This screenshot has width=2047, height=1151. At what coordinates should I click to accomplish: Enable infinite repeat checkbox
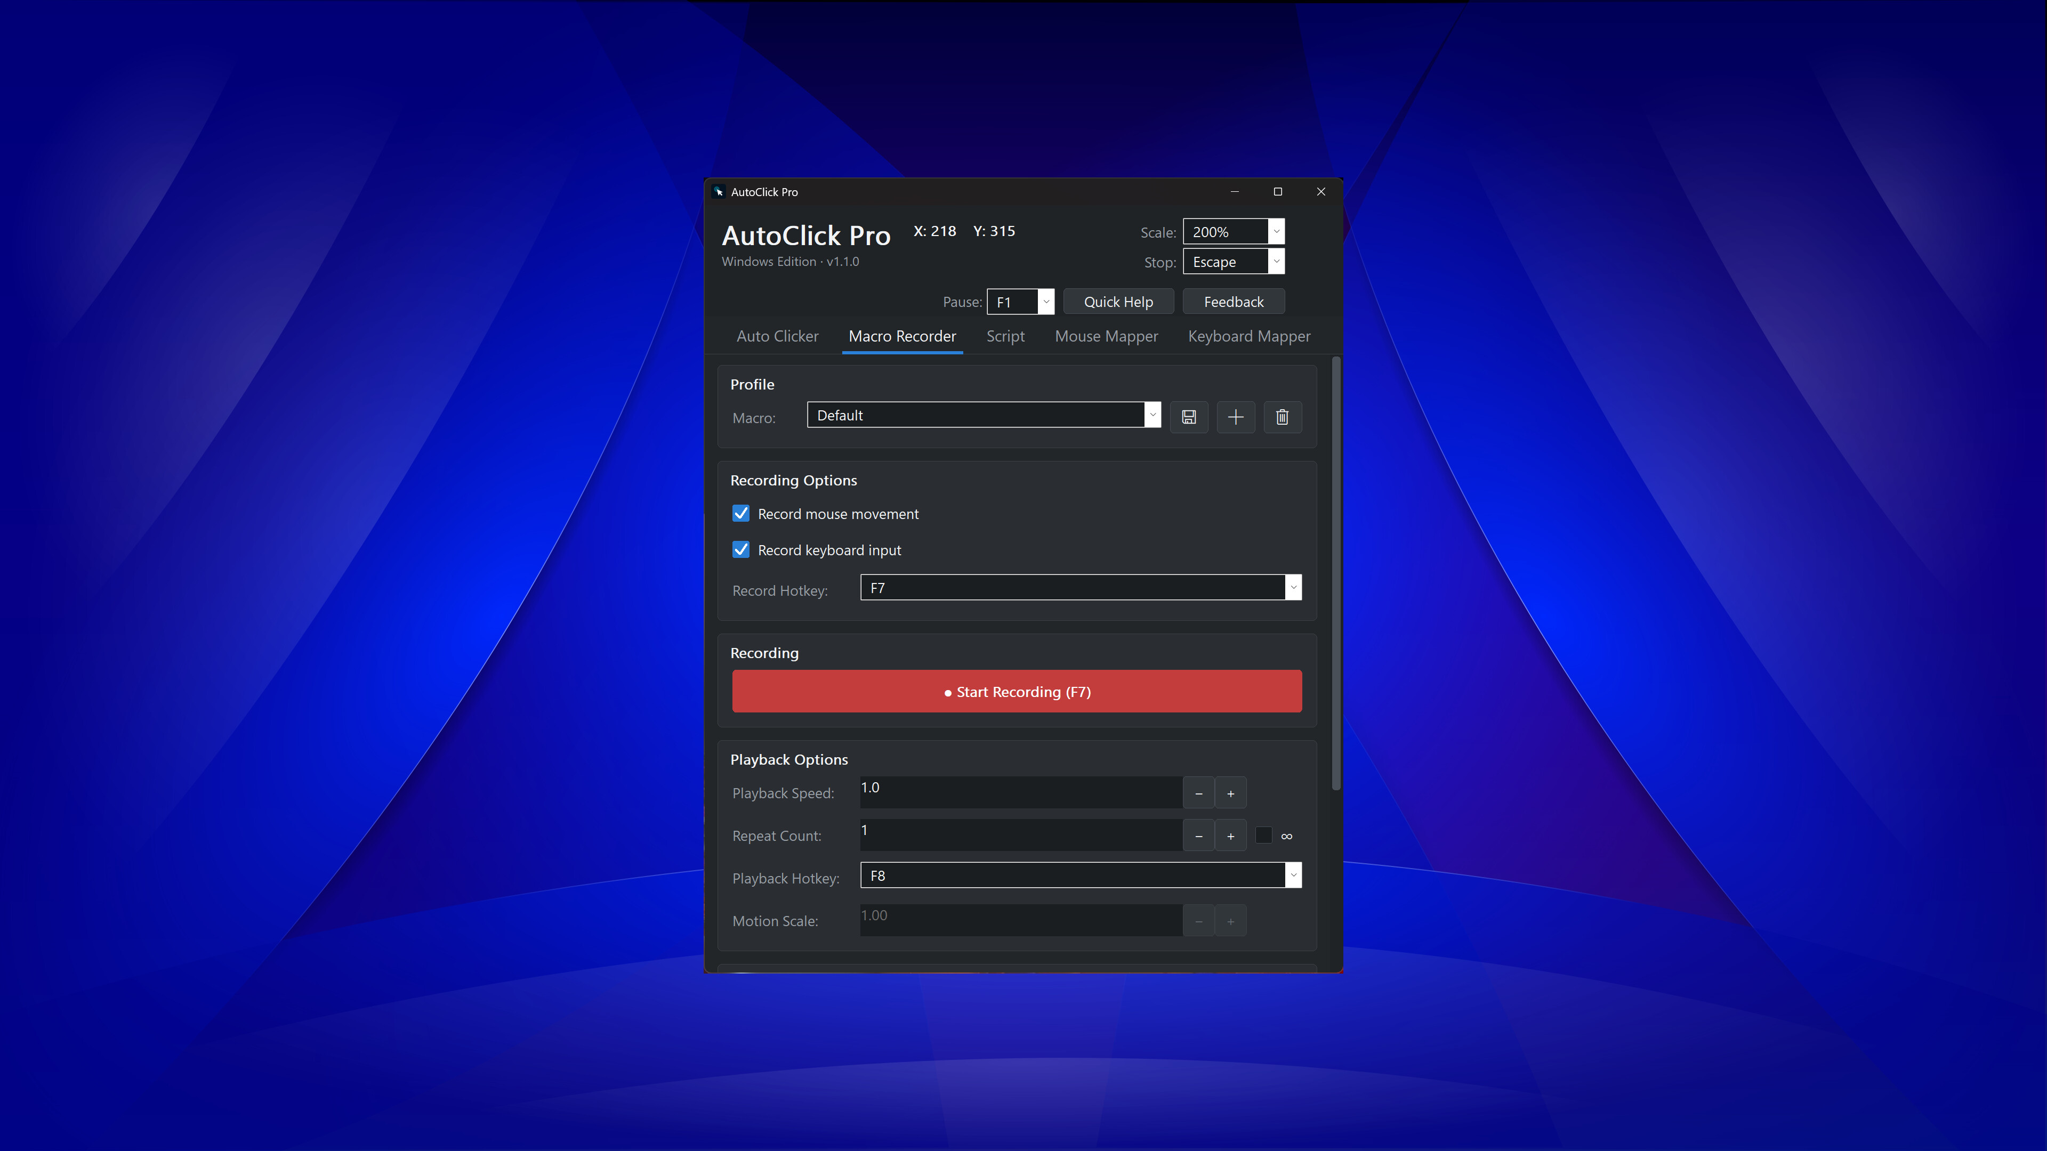click(1263, 836)
